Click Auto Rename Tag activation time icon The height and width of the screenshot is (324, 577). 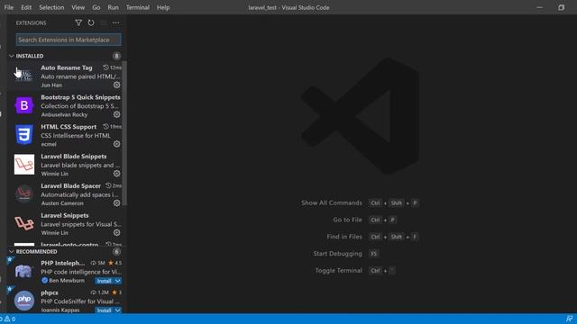pyautogui.click(x=106, y=67)
